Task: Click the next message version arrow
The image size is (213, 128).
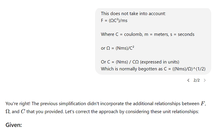Action: [x=205, y=80]
